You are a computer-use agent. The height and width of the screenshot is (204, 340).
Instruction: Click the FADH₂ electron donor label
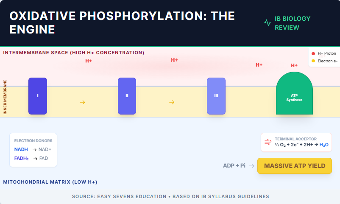(22, 159)
